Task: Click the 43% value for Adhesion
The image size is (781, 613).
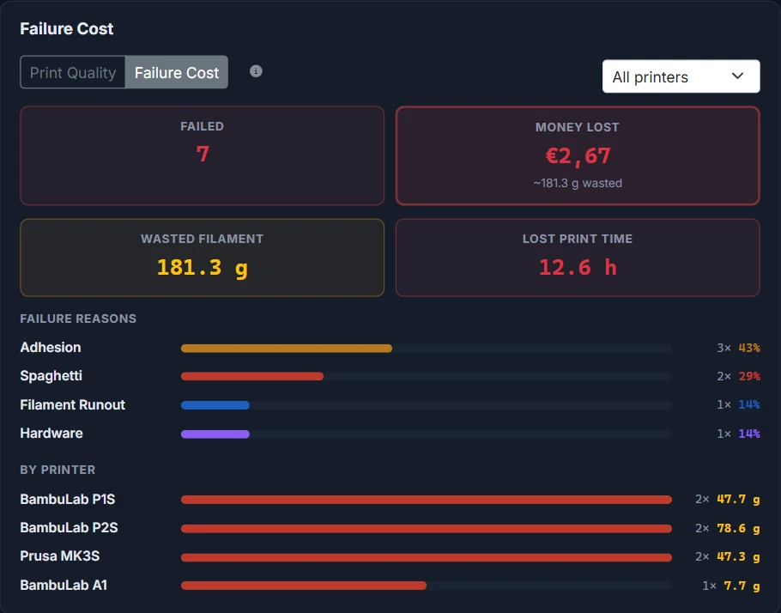Action: click(x=749, y=348)
